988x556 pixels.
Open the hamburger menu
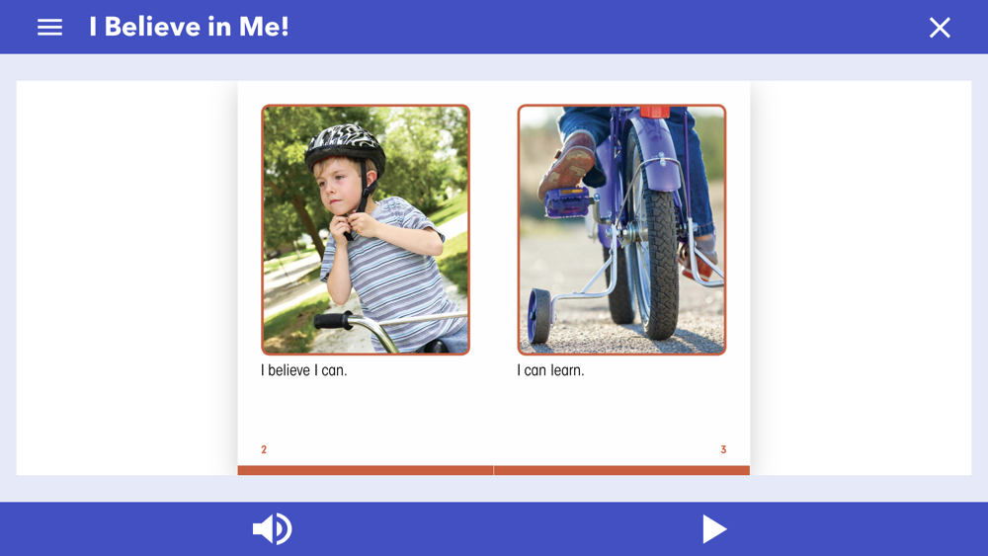(49, 27)
